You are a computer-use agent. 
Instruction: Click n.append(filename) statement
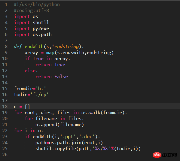[x=60, y=125]
